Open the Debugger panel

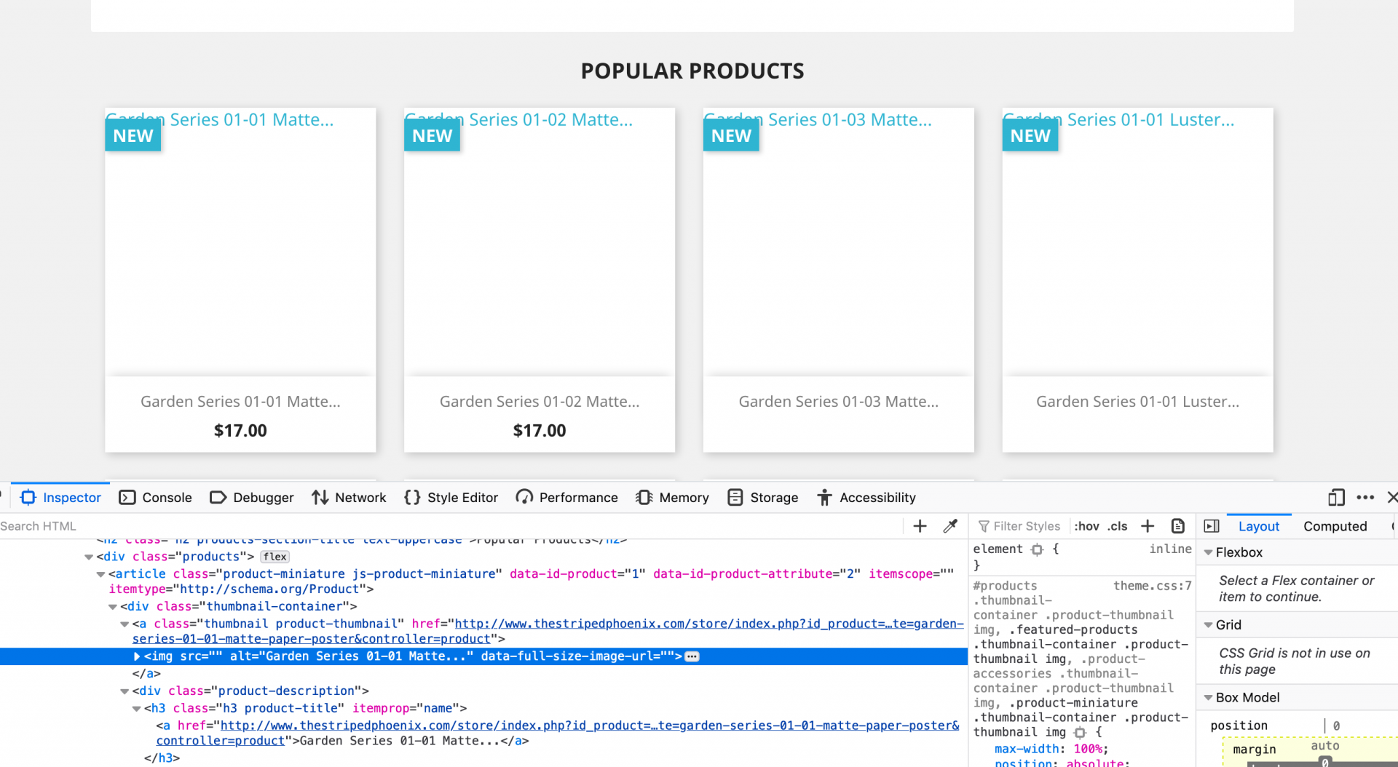coord(251,498)
